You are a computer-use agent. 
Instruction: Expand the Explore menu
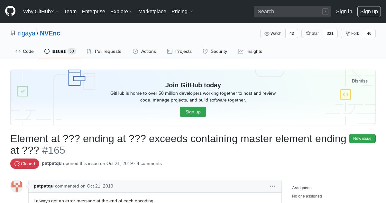[122, 11]
